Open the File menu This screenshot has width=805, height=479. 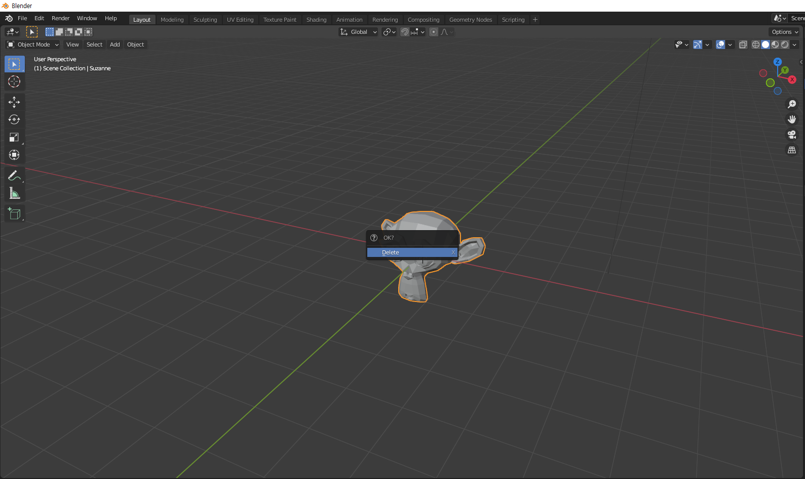tap(22, 18)
